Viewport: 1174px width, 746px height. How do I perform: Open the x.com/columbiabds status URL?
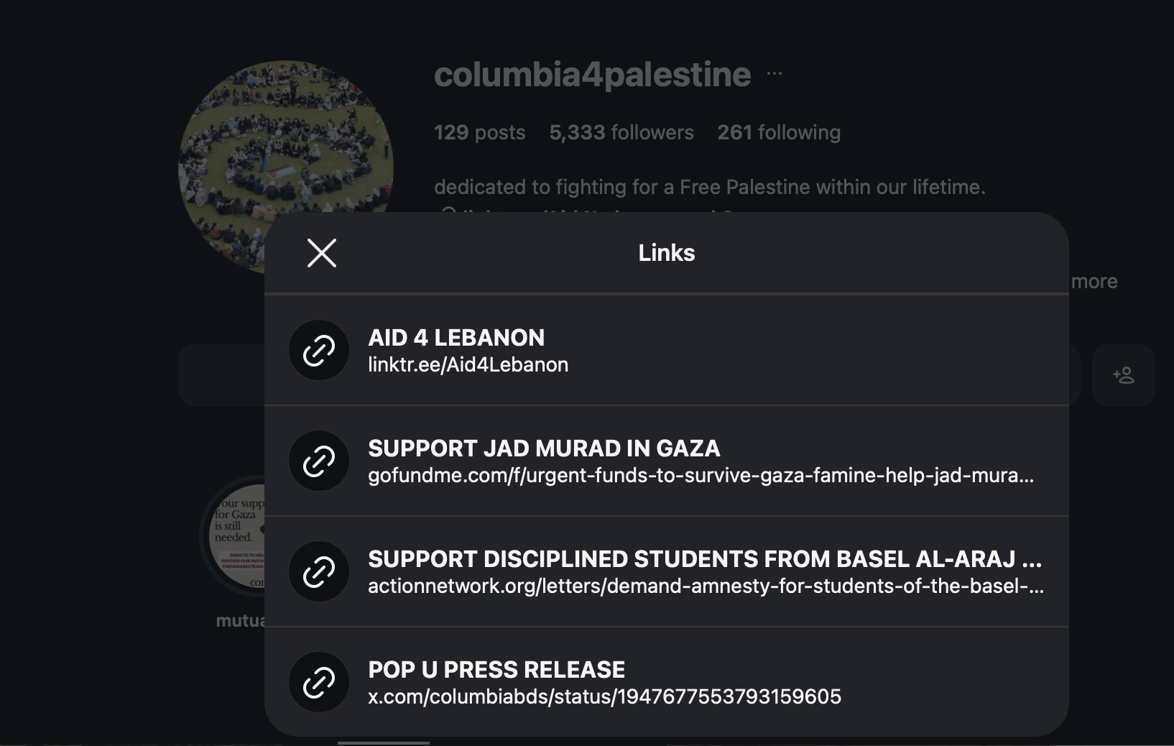(604, 697)
